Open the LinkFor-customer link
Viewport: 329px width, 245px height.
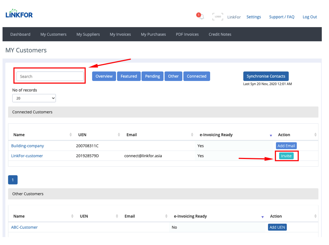(27, 156)
